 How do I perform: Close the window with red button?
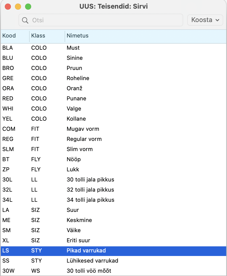pyautogui.click(x=8, y=7)
